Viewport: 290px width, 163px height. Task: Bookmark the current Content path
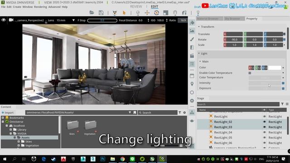135,112
